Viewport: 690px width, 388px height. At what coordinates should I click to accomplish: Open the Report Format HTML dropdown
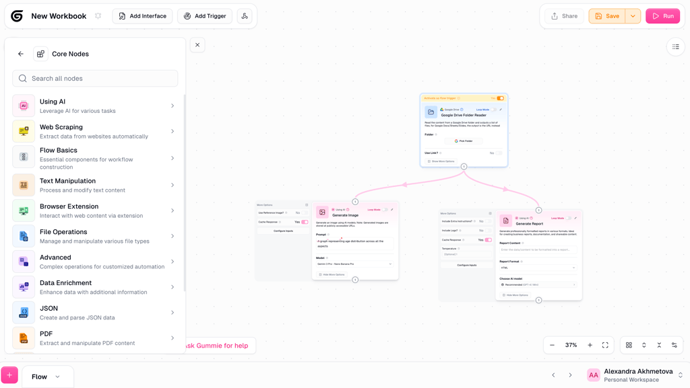538,268
